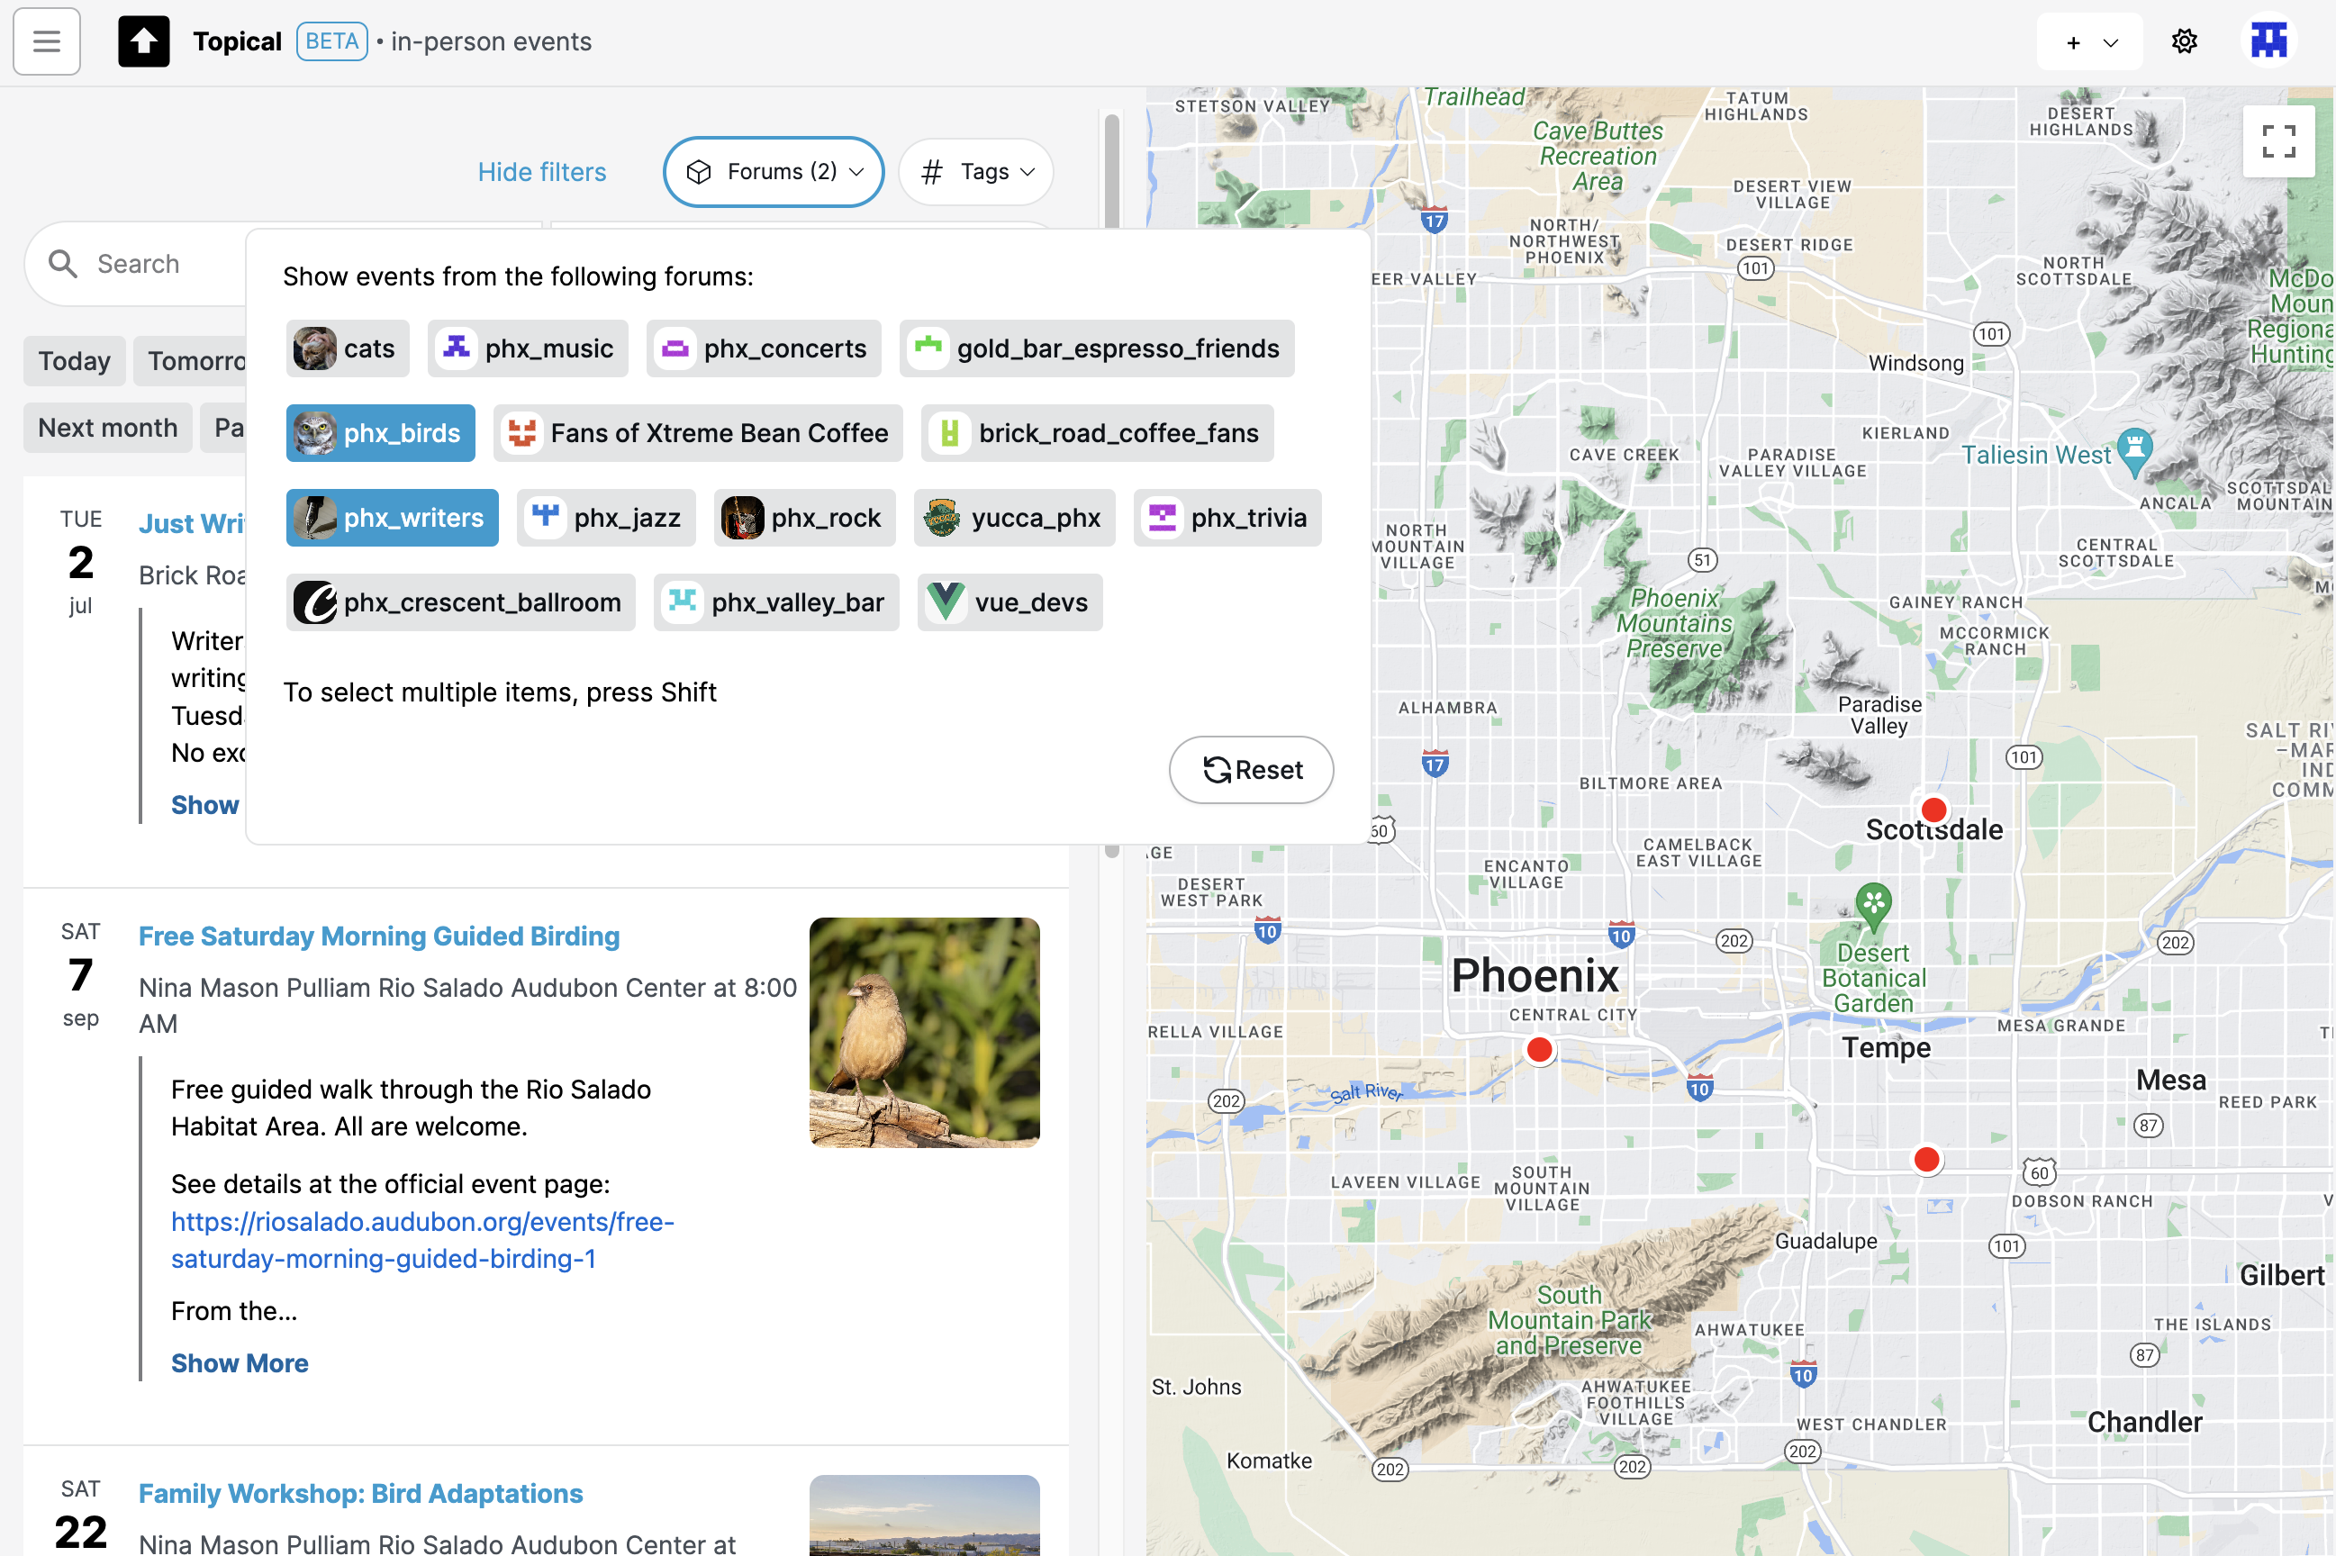Viewport: 2336px width, 1556px height.
Task: Select the Today date filter
Action: click(x=75, y=360)
